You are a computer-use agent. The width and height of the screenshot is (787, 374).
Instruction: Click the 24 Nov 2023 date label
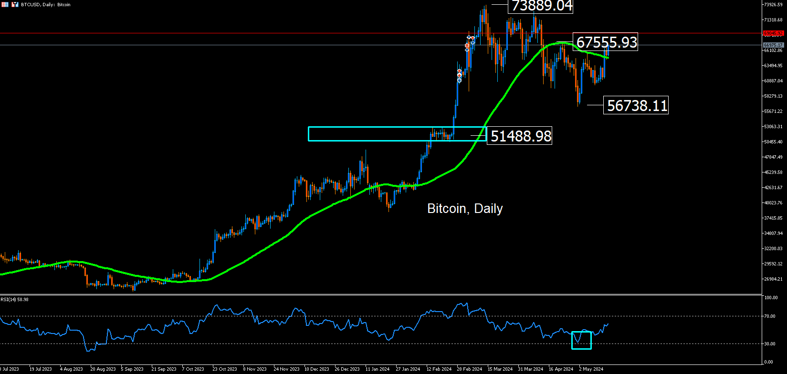coord(286,369)
